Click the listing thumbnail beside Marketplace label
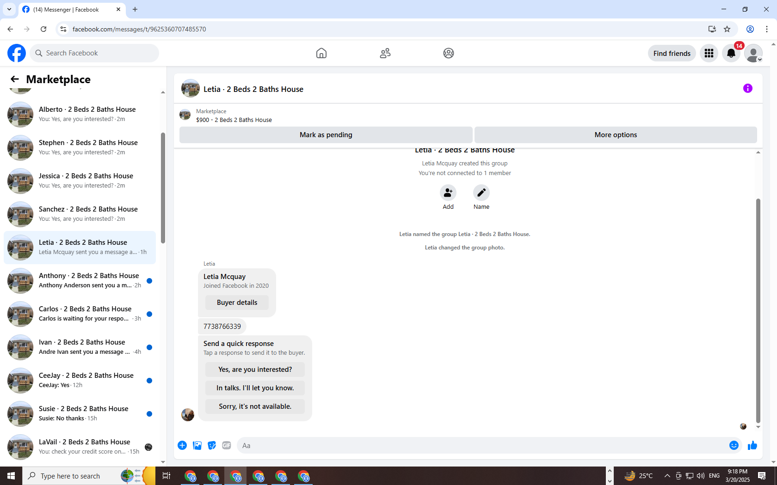The image size is (777, 485). coord(185,115)
